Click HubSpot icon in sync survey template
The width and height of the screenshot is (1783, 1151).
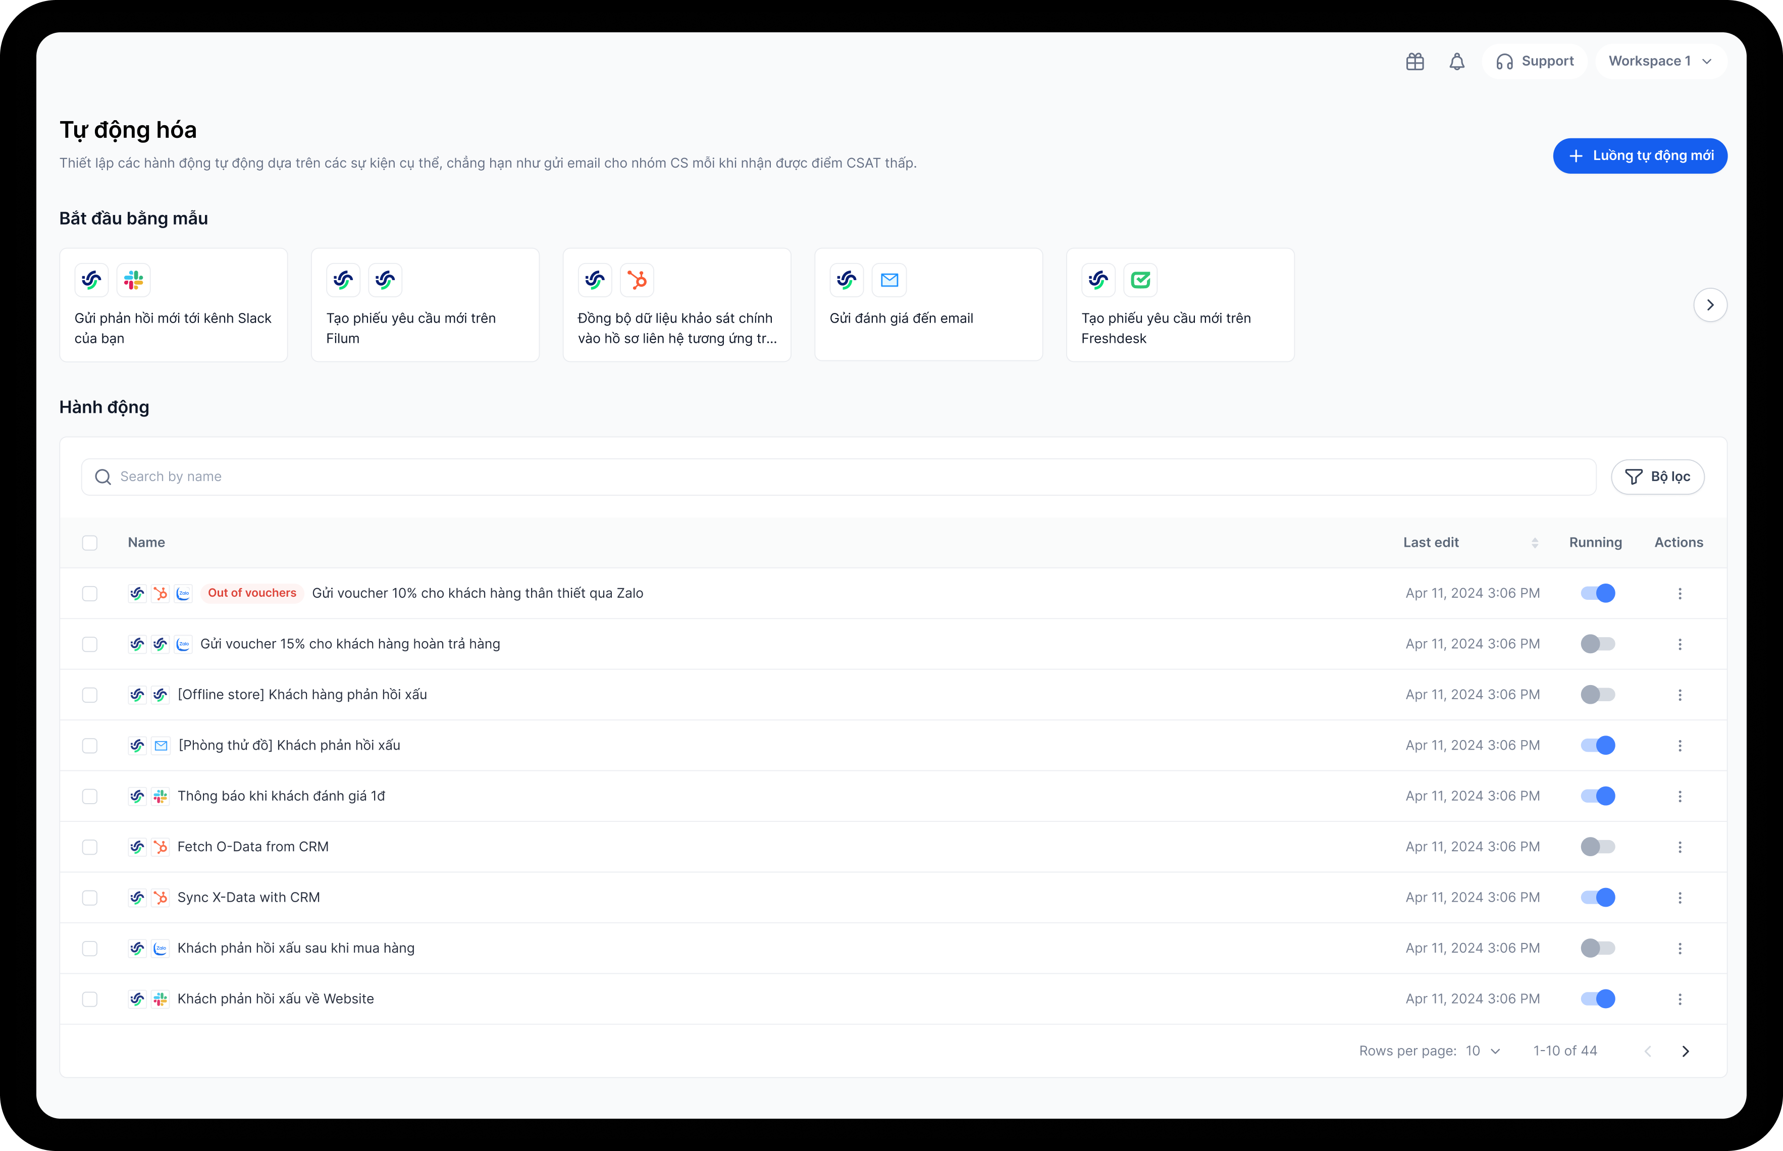tap(637, 280)
